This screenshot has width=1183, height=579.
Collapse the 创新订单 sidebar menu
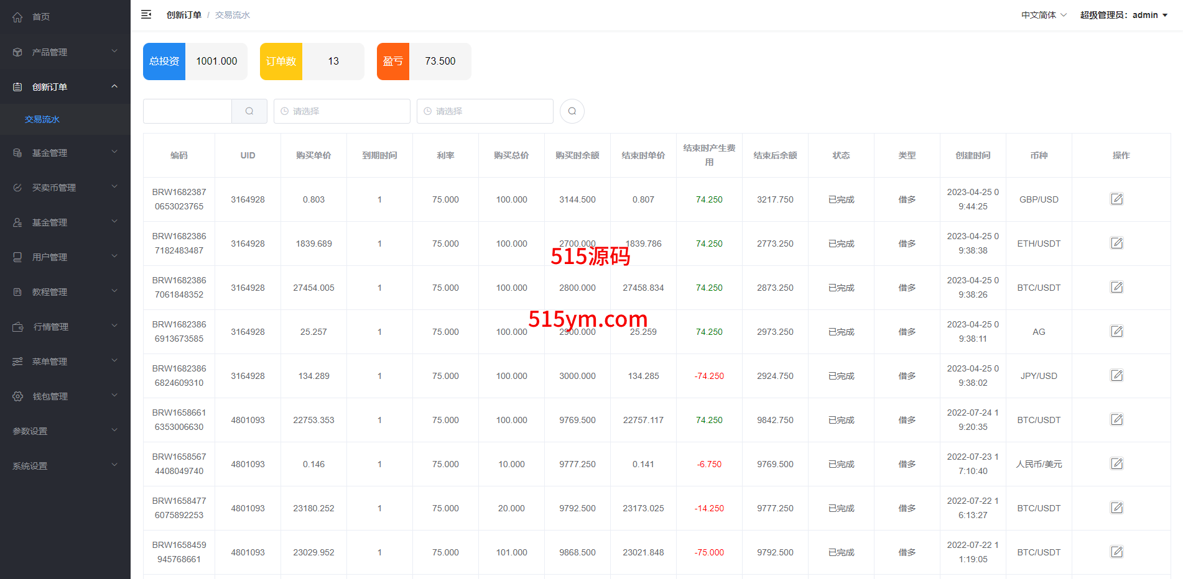pyautogui.click(x=65, y=87)
